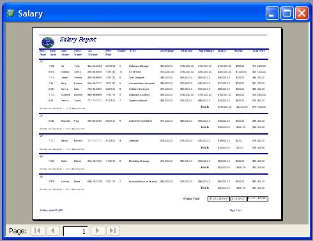Click the Salary window report icon

(10, 13)
